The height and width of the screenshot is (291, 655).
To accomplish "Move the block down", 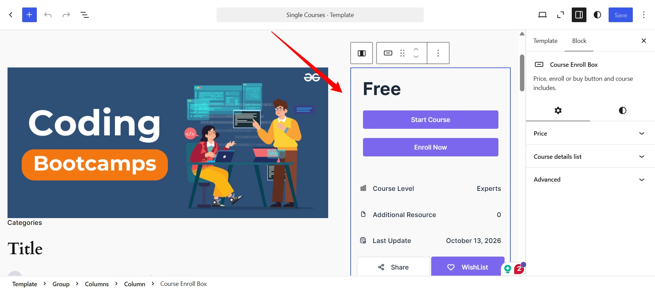I will point(416,57).
